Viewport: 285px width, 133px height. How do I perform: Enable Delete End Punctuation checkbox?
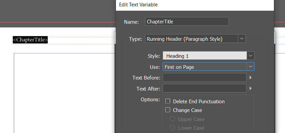pos(168,101)
